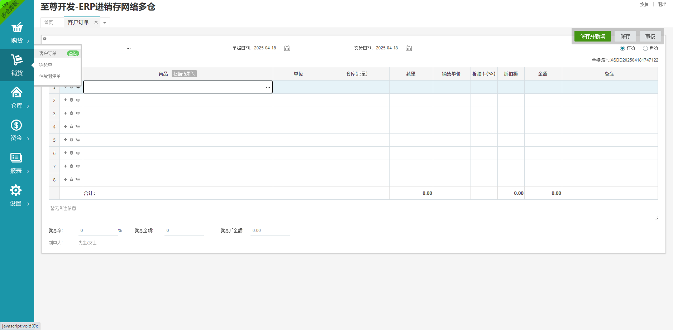Screen dimensions: 673x330
Task: Delete row 3 with trash icon
Action: (71, 113)
